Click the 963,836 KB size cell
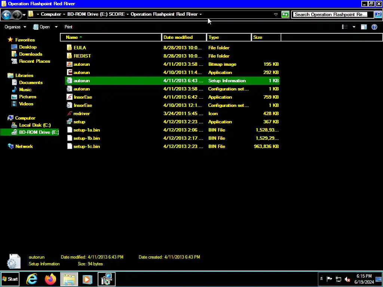383x287 pixels. pyautogui.click(x=266, y=146)
